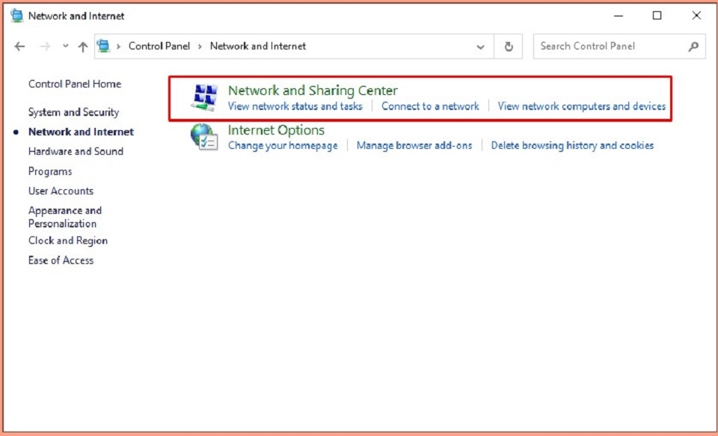Select Network and Internet in the sidebar
The width and height of the screenshot is (718, 436).
pyautogui.click(x=81, y=132)
